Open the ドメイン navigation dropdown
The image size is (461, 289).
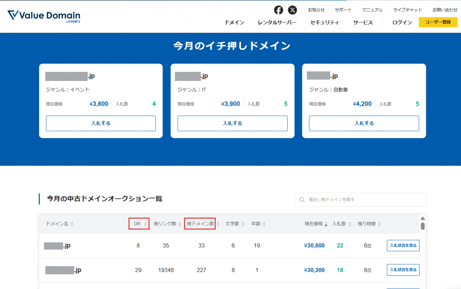[234, 22]
